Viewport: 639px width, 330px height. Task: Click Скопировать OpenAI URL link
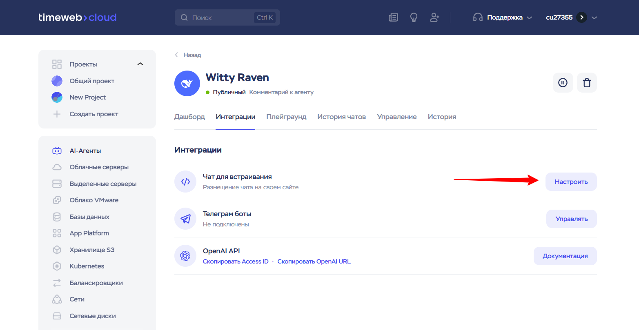pyautogui.click(x=314, y=261)
